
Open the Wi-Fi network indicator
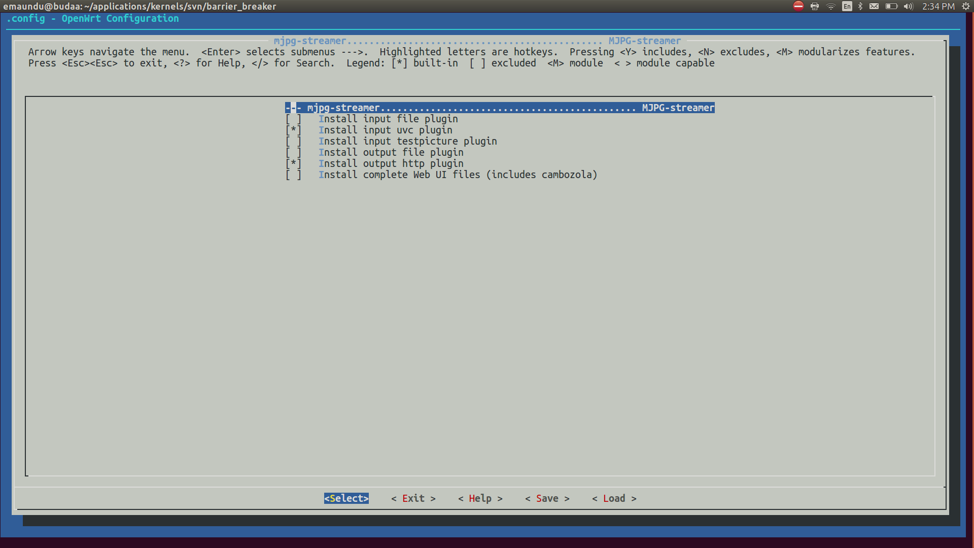[x=831, y=6]
